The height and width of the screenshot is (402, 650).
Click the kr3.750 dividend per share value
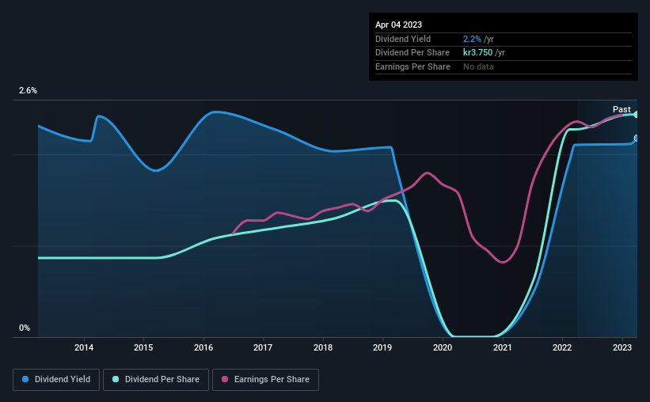point(477,53)
